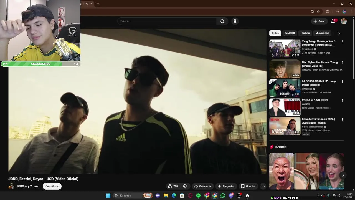Open the Windows Start menu
355x200 pixels.
coord(108,196)
